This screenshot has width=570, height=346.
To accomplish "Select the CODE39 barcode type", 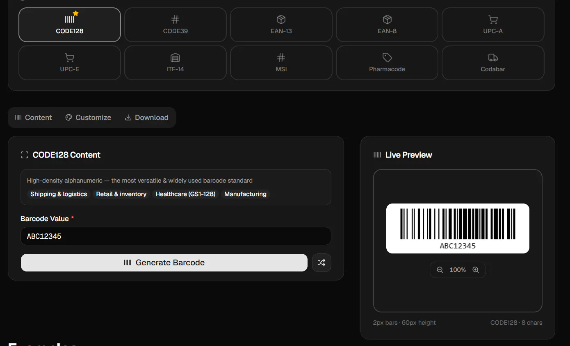I will point(176,25).
